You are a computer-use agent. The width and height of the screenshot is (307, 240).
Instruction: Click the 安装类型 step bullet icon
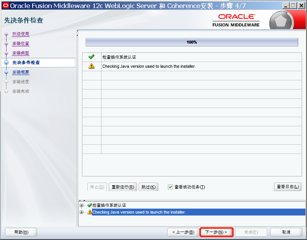[6, 53]
